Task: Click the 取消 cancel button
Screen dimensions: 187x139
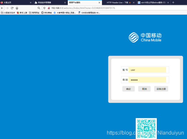Action: click(x=144, y=89)
